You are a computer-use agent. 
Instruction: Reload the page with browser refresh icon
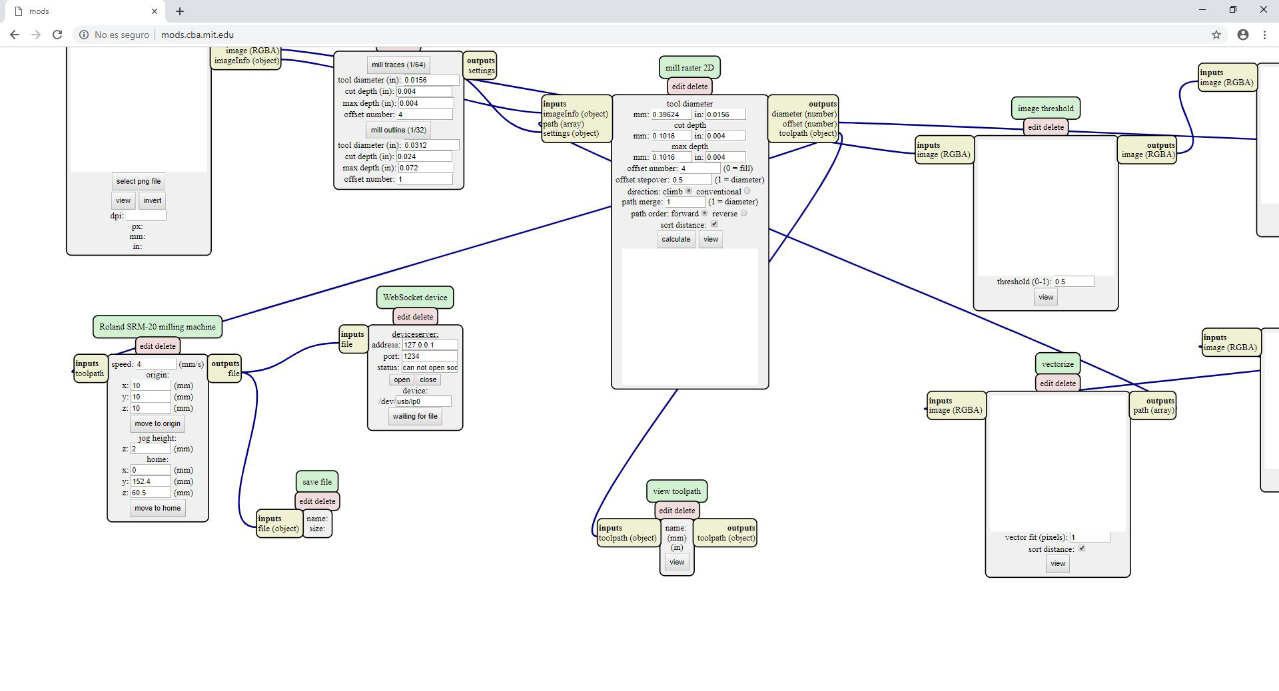tap(57, 35)
